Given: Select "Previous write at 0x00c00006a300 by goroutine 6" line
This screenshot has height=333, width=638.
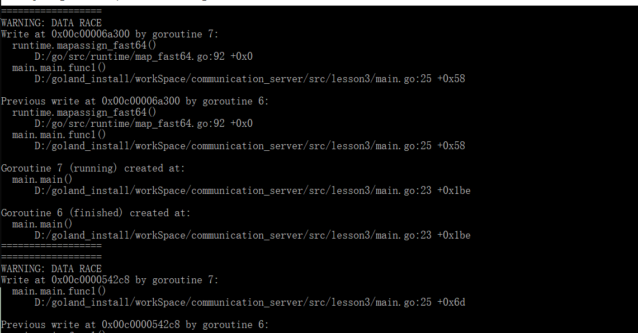Looking at the screenshot, I should tap(135, 101).
